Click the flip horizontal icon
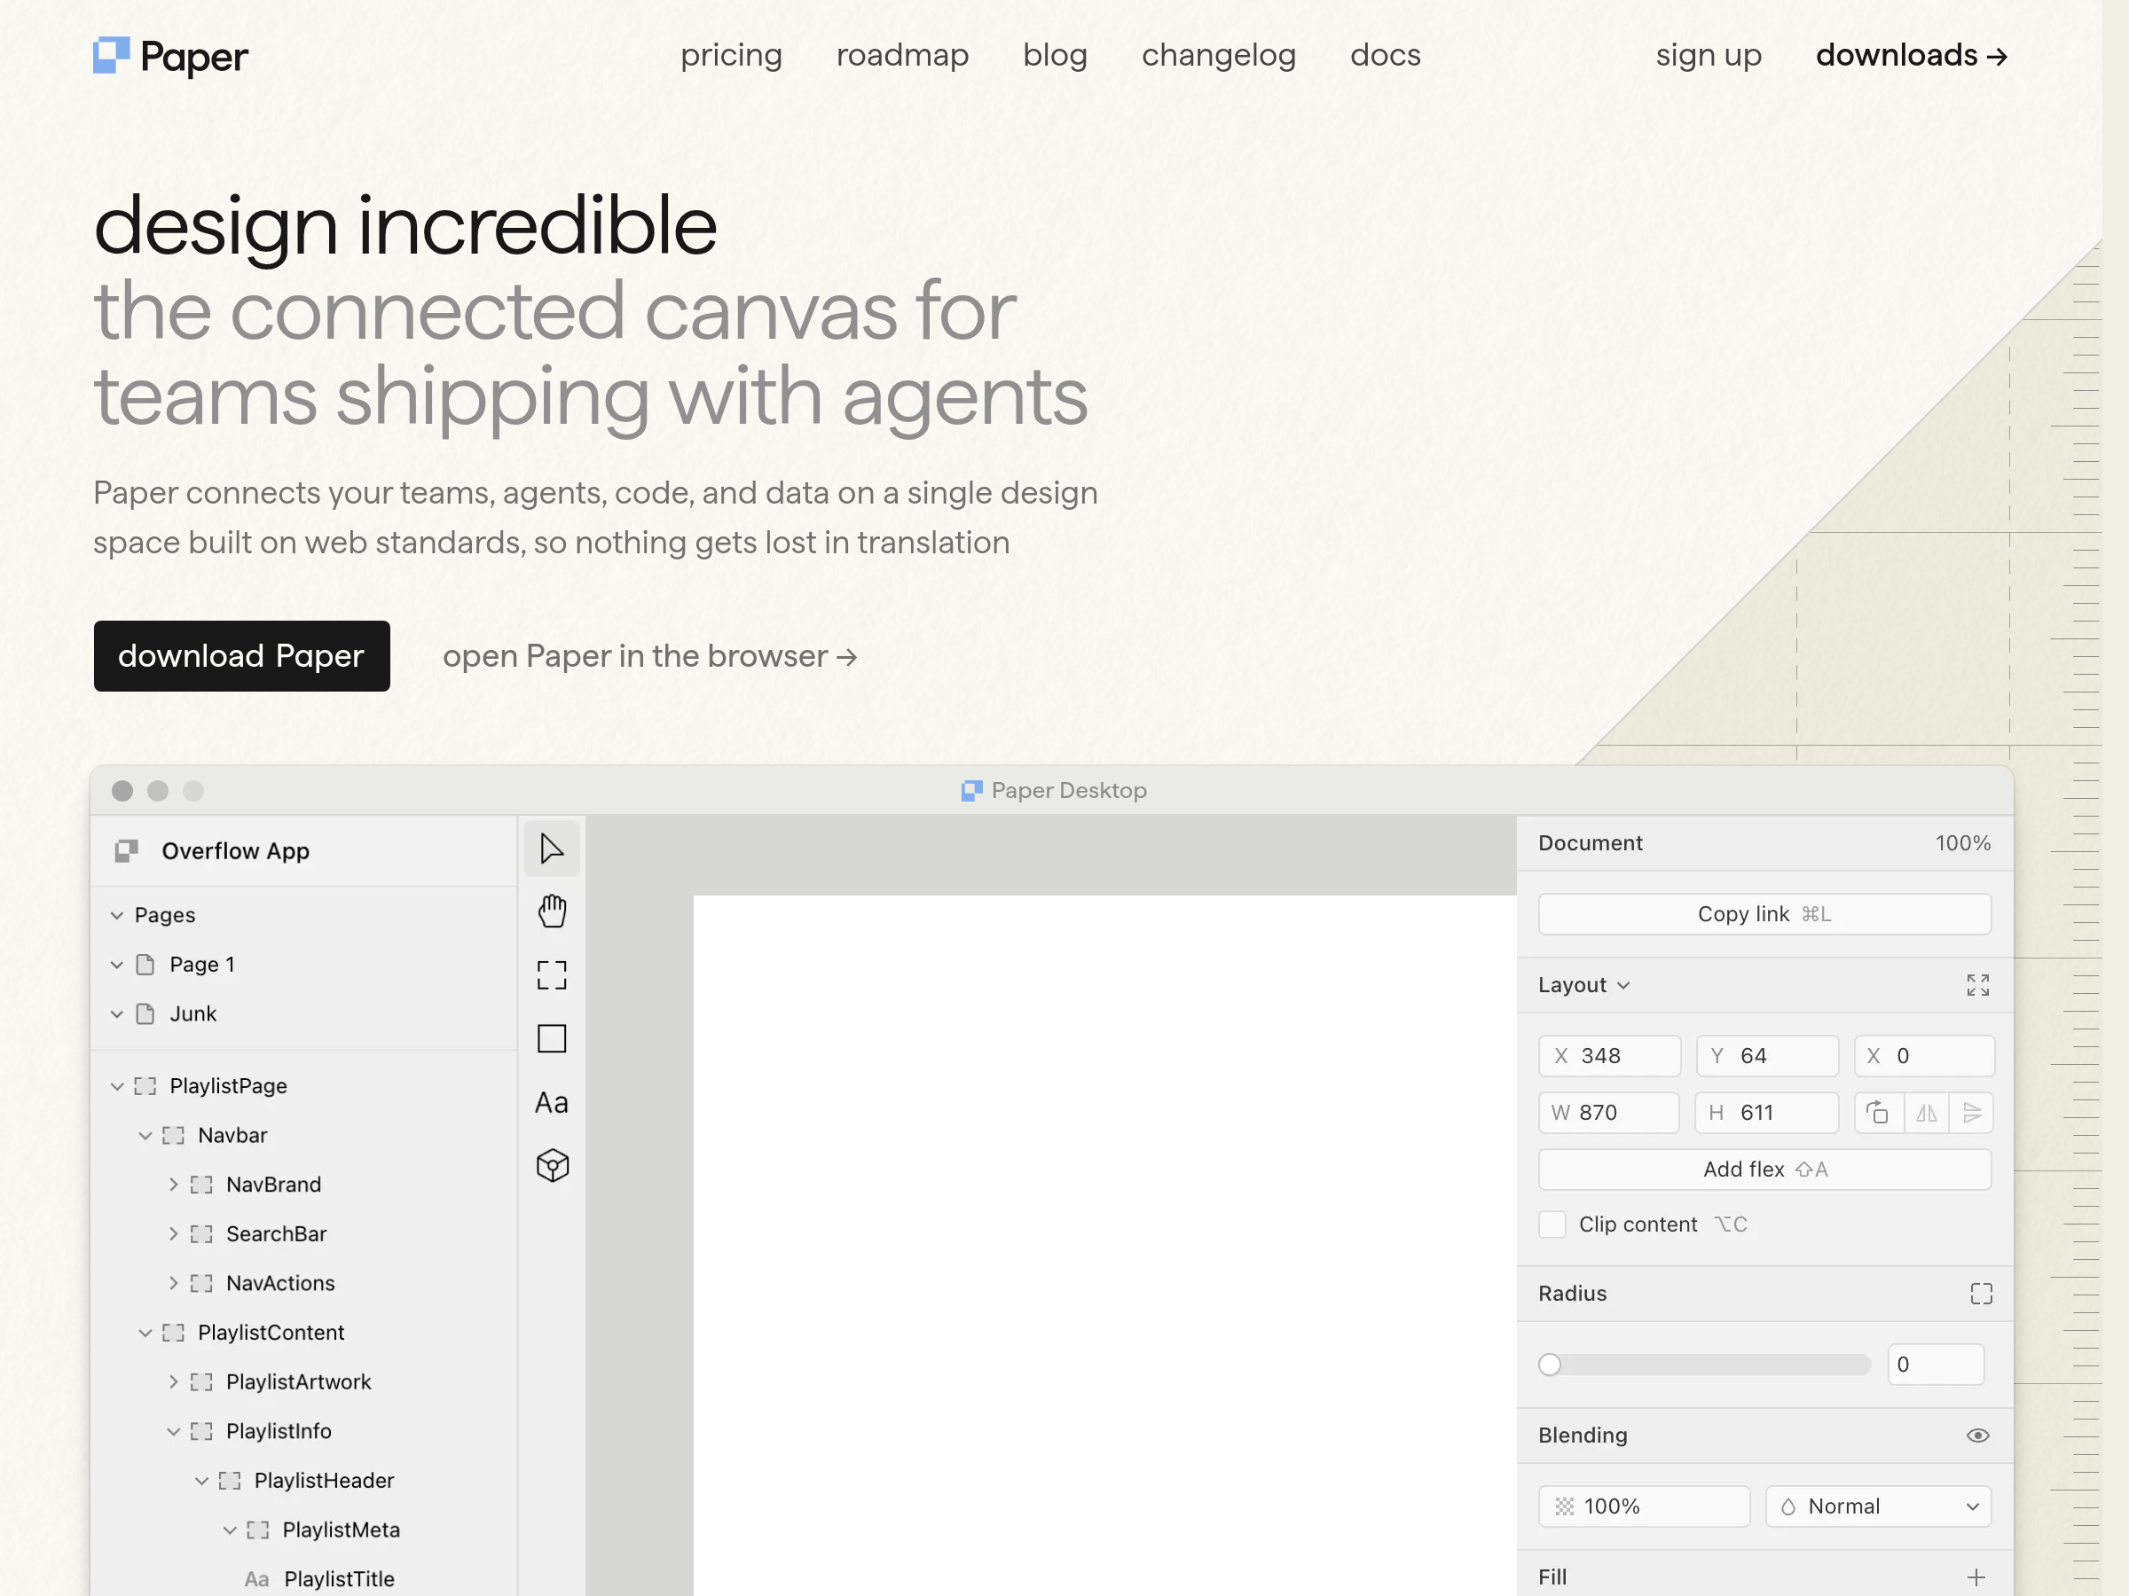This screenshot has height=1596, width=2129. tap(1926, 1112)
